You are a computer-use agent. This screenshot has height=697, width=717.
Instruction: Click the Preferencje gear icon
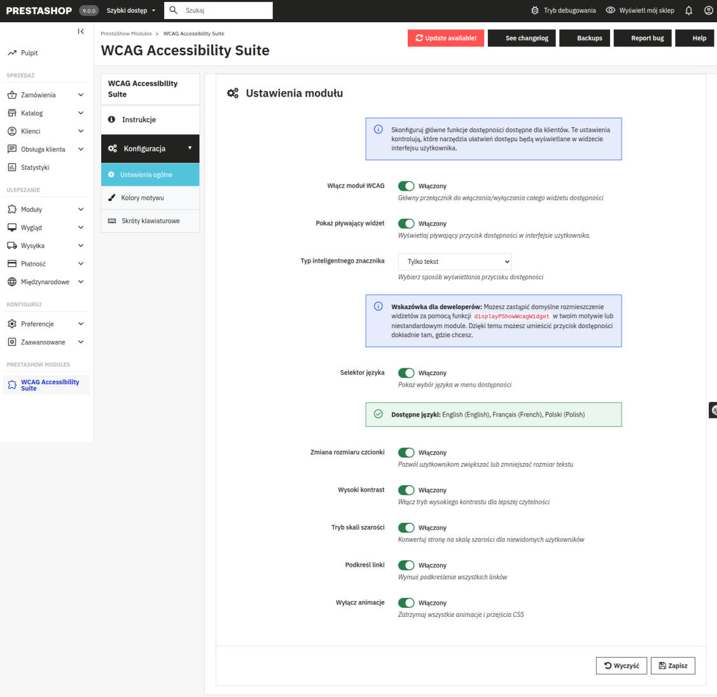click(x=12, y=324)
